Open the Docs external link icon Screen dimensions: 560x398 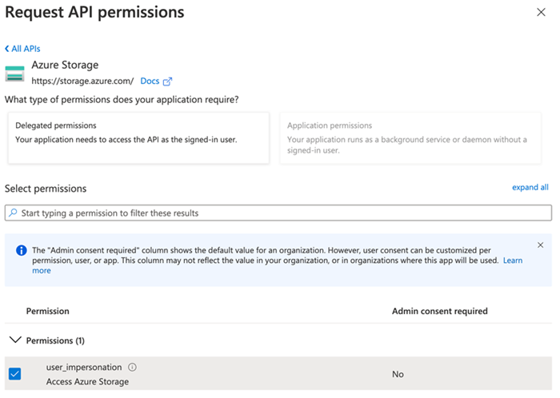coord(168,82)
